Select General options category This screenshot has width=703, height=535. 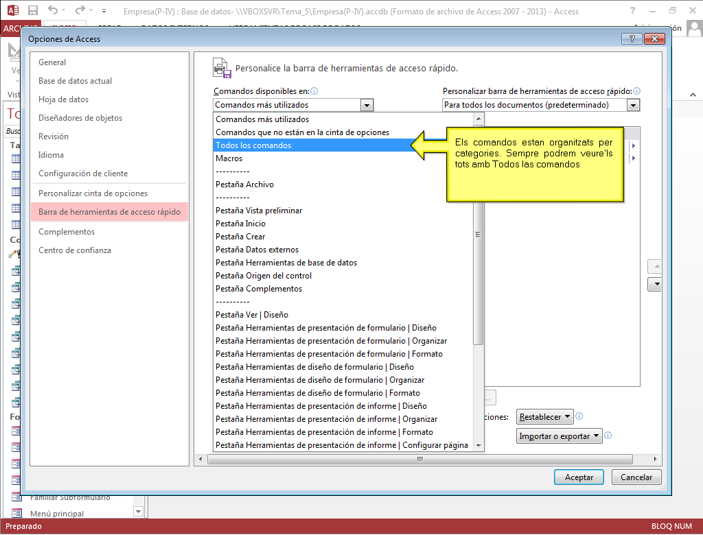(x=109, y=62)
